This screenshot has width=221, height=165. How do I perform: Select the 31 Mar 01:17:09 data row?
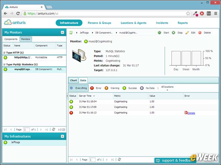point(143,107)
